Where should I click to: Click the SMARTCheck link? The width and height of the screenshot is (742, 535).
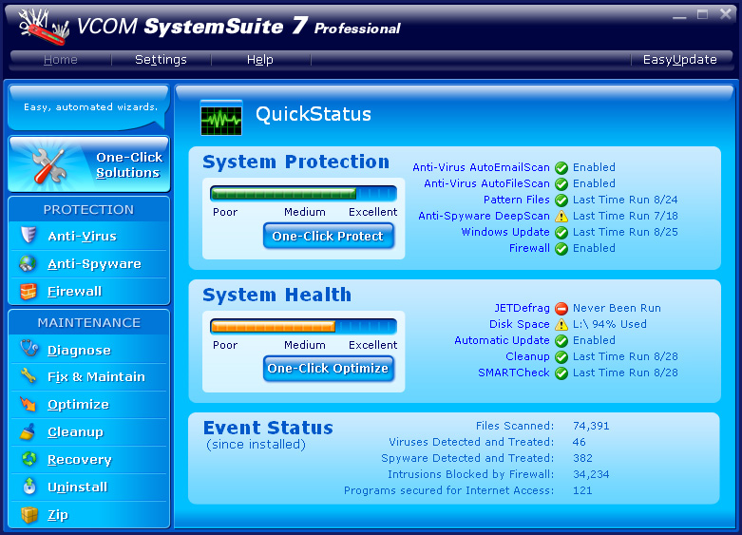pyautogui.click(x=513, y=373)
